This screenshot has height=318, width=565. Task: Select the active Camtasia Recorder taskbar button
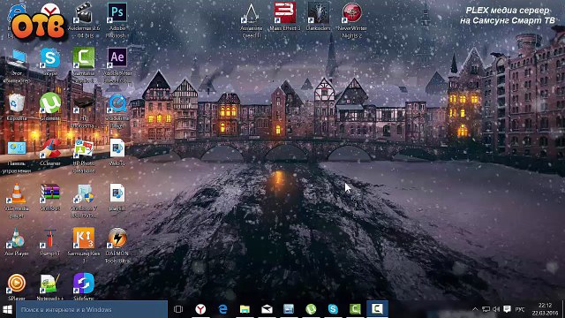[x=377, y=309]
